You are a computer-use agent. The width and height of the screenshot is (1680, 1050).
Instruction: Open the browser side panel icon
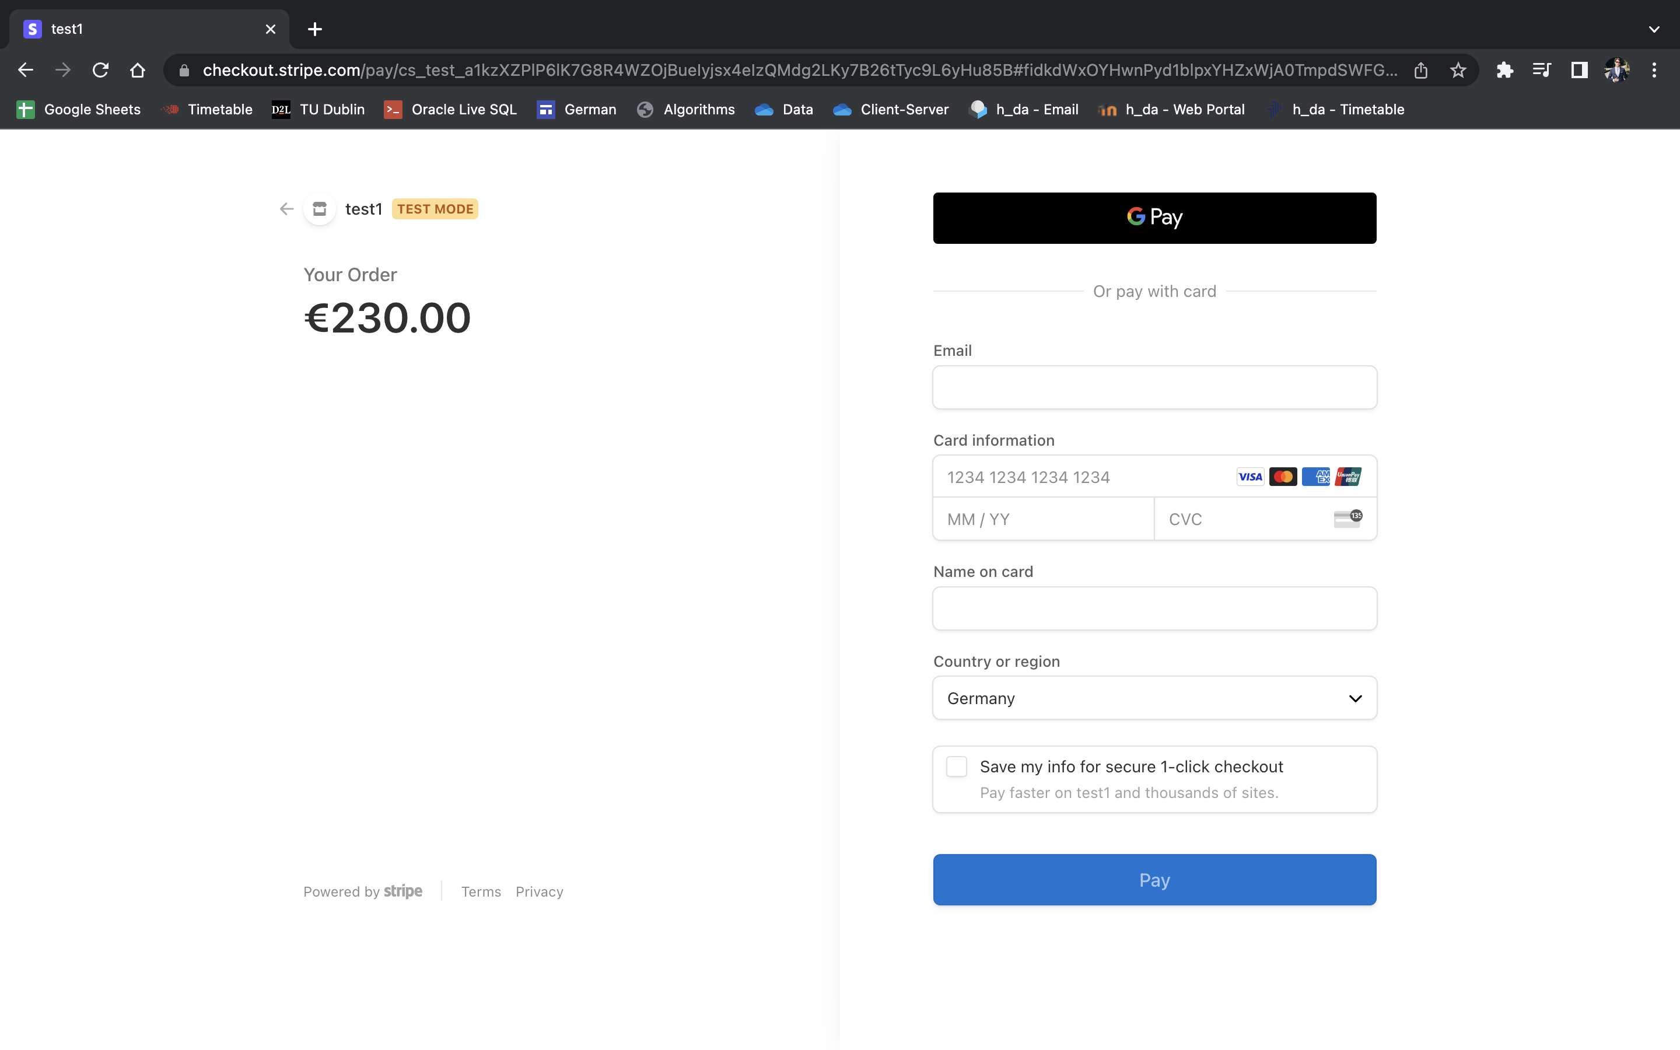coord(1579,70)
